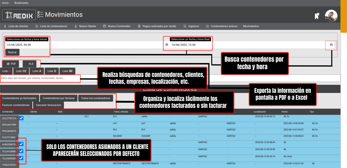Screen dimensions: 347x168
Task: Click the list filter text field
Action: [40, 78]
